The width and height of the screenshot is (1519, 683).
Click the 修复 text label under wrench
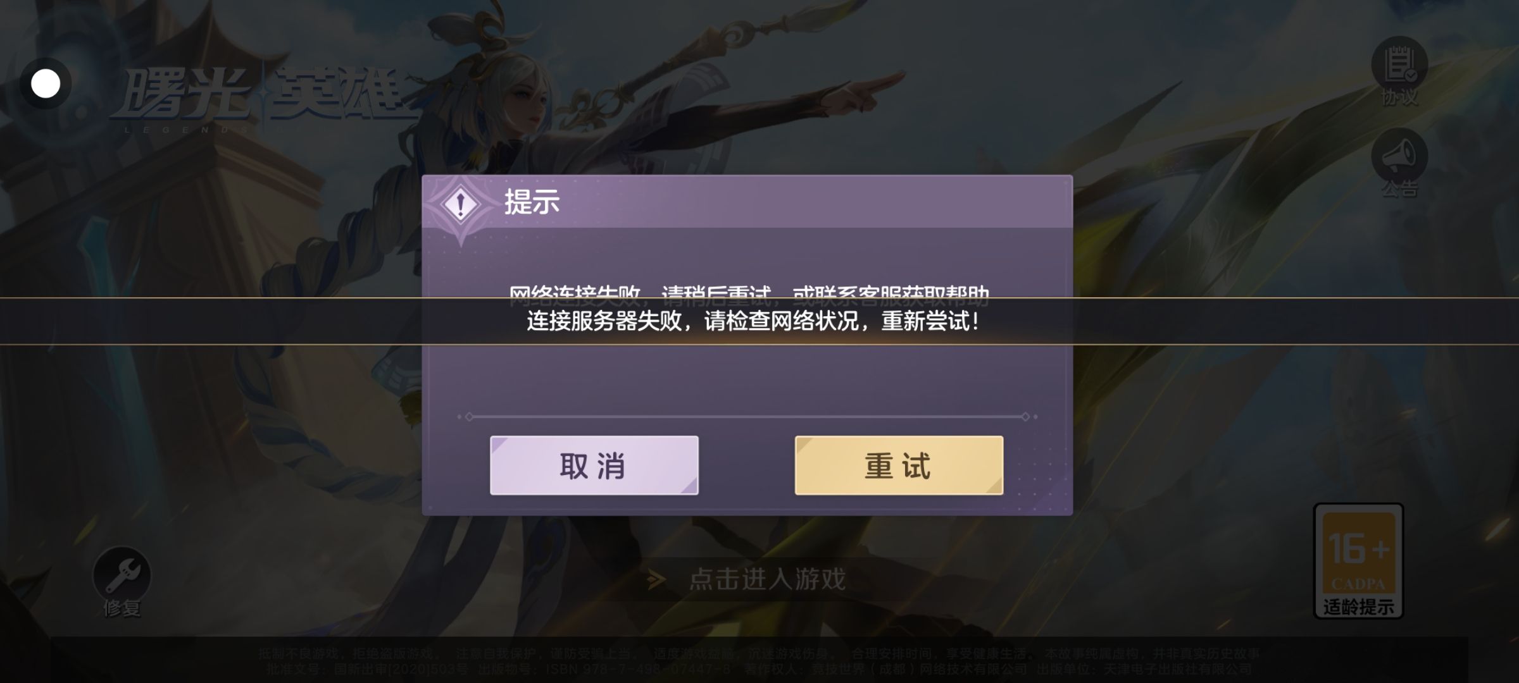[122, 608]
